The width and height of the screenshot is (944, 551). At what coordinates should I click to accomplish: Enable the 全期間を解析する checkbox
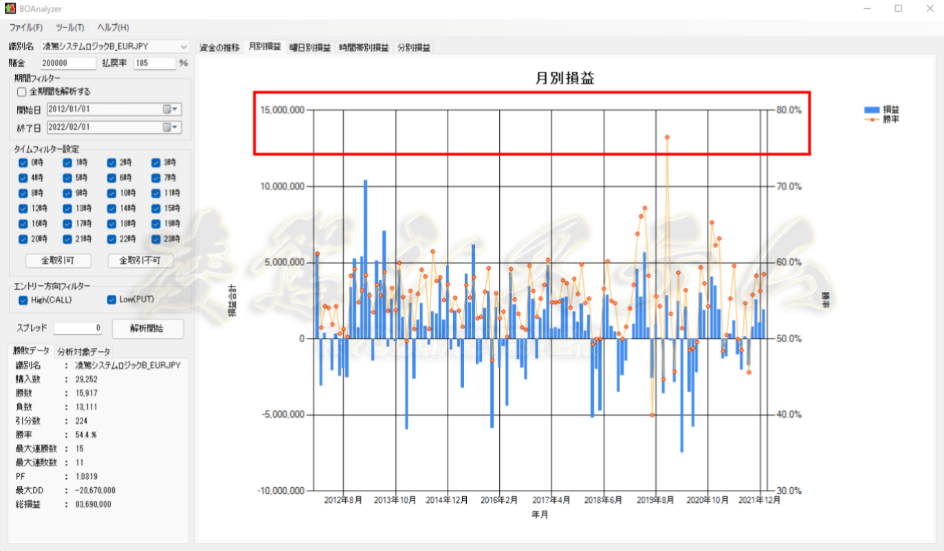click(x=22, y=91)
